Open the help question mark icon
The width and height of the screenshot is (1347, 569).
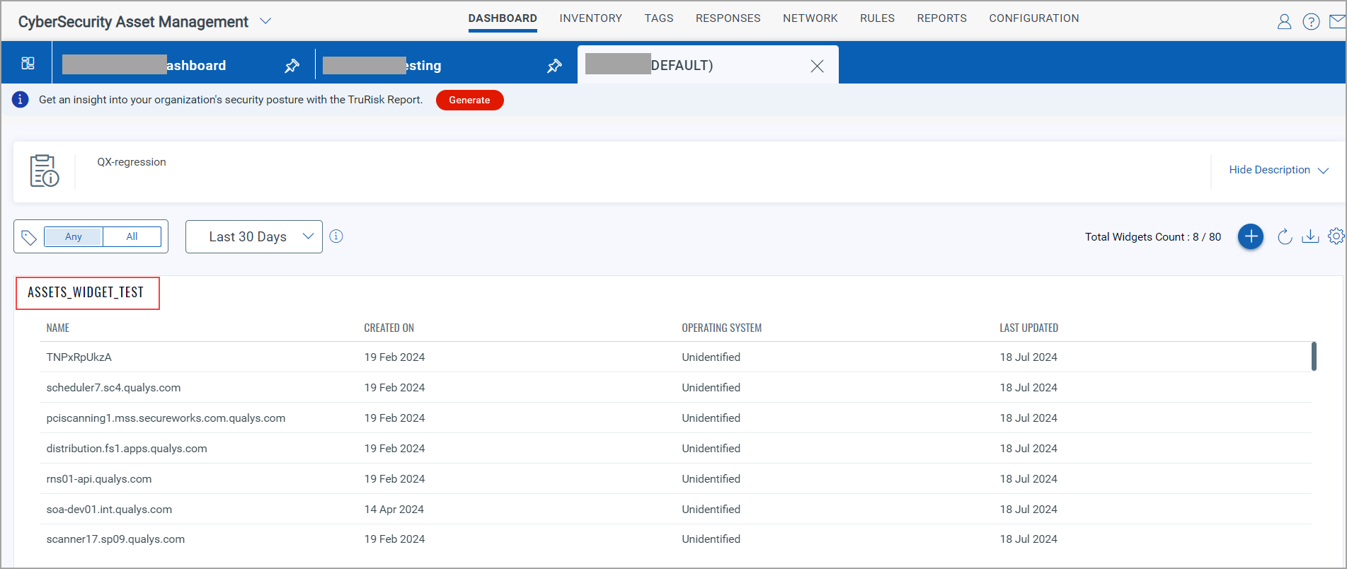(1311, 22)
